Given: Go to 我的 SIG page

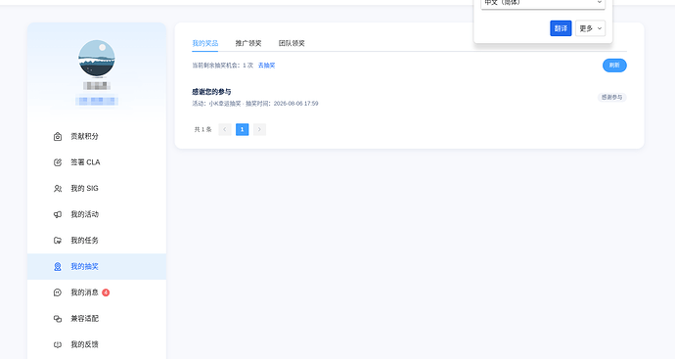Looking at the screenshot, I should tap(97, 189).
